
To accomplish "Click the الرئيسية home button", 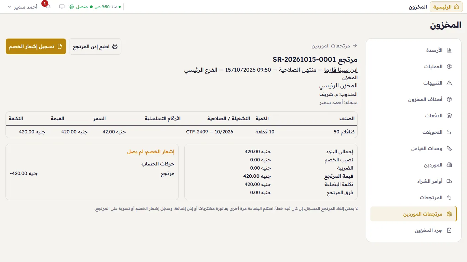I will 446,7.
